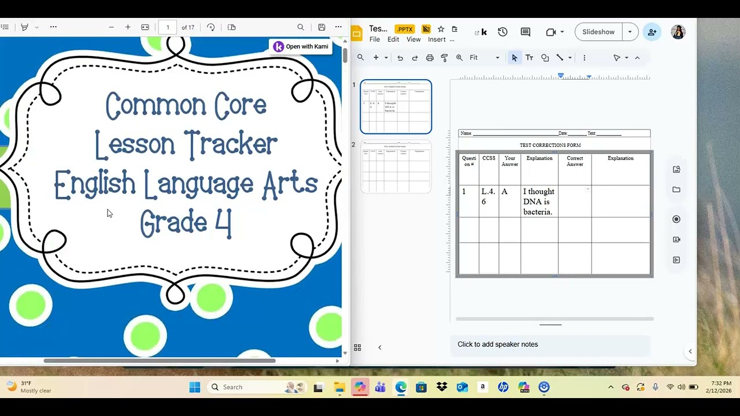Open the Google account avatar
The width and height of the screenshot is (740, 416).
[678, 32]
